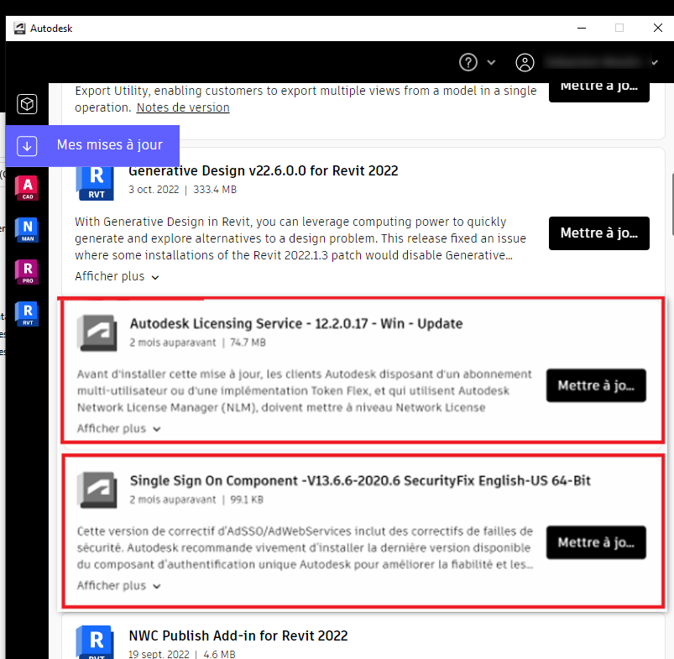Open Revit RVT icon in sidebar
Viewport: 674px width, 659px height.
[x=27, y=313]
